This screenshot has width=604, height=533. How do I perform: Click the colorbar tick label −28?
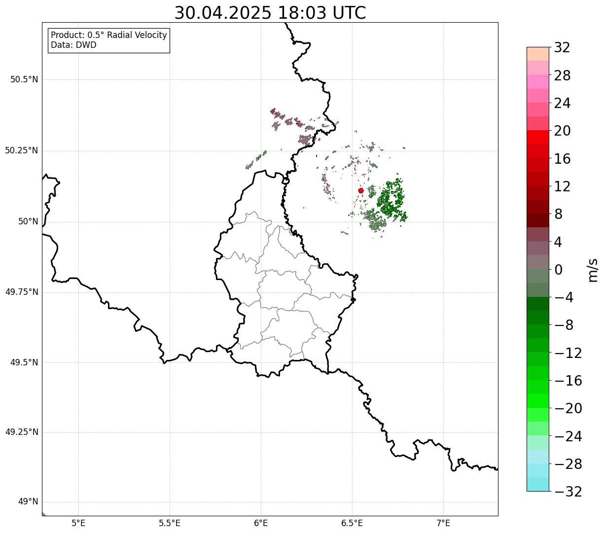pyautogui.click(x=568, y=464)
